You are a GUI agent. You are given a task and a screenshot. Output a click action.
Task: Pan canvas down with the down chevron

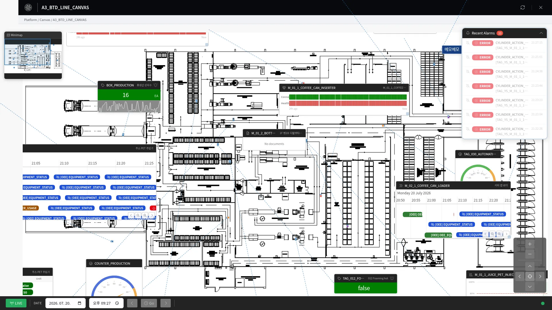(x=530, y=286)
